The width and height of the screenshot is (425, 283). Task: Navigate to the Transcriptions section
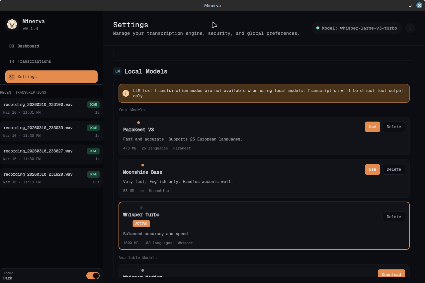pos(34,61)
